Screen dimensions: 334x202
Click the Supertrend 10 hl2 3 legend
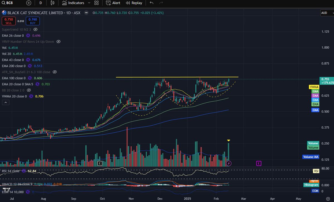[16, 29]
